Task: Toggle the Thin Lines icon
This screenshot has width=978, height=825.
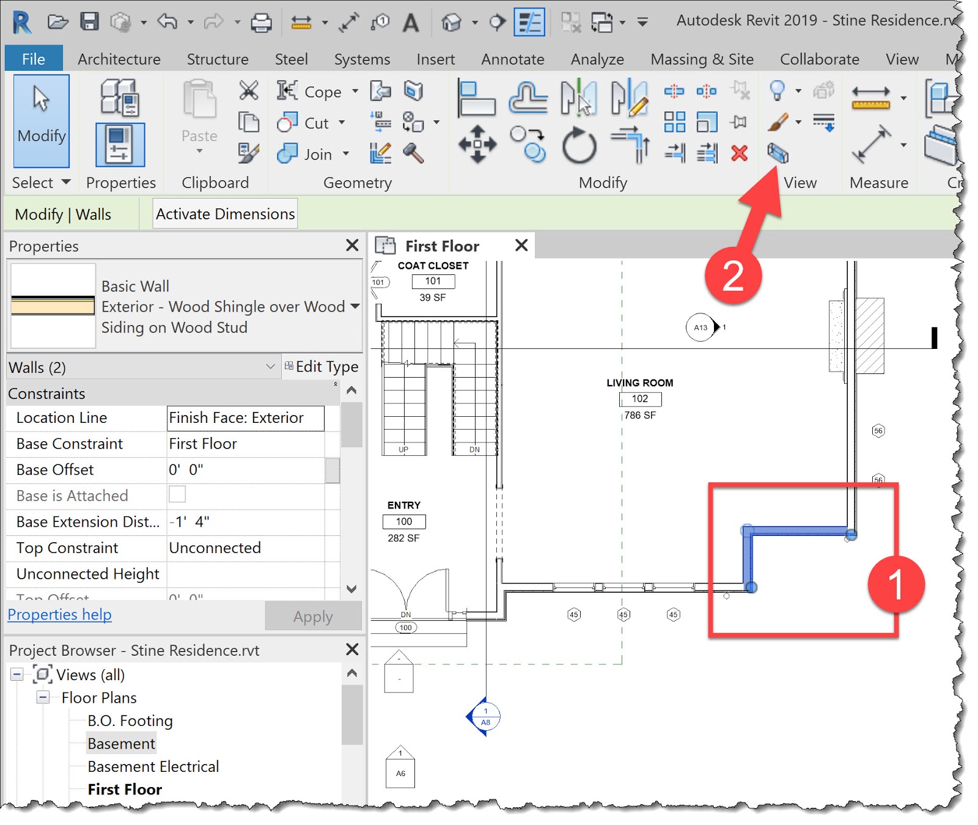Action: tap(529, 23)
